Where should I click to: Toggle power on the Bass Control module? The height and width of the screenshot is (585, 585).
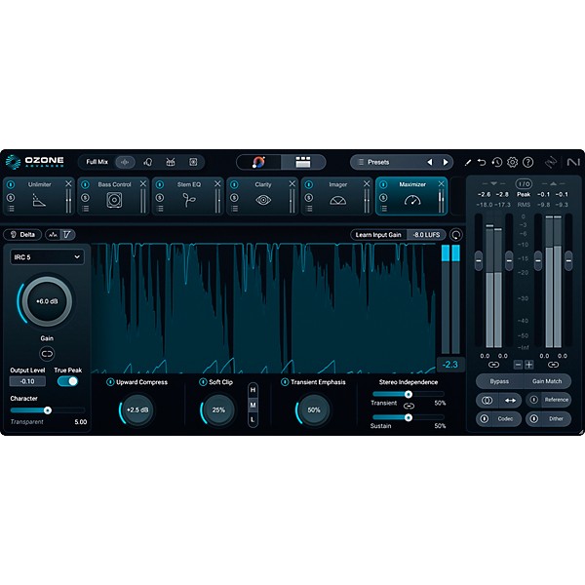coord(85,184)
